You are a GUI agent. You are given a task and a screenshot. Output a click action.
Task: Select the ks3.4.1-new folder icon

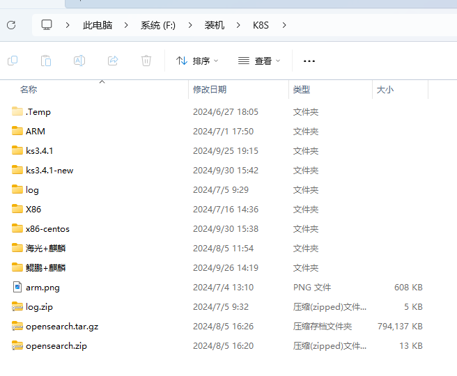[17, 170]
